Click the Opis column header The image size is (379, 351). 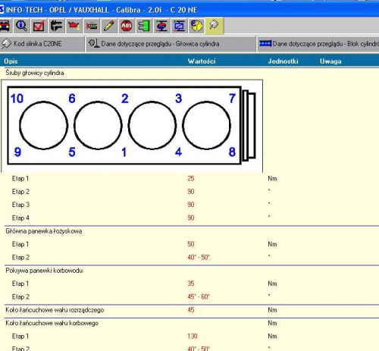pos(11,61)
